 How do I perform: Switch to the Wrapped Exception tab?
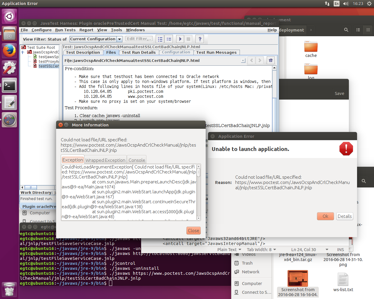pos(105,160)
